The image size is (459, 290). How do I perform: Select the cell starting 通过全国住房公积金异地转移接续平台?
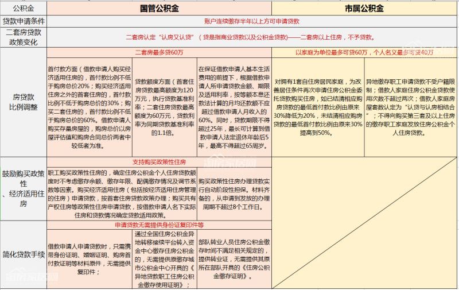165,259
